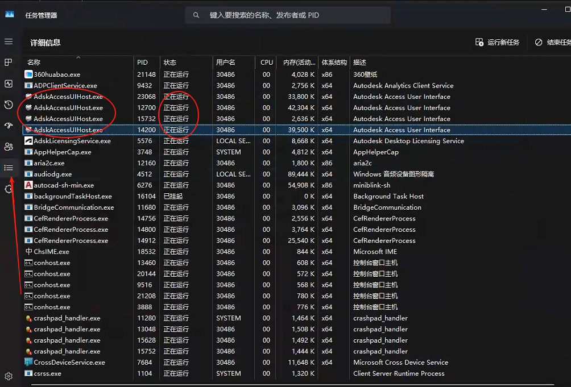The height and width of the screenshot is (387, 571).
Task: Click the 'Client Server Runtime Process' description
Action: coord(399,373)
